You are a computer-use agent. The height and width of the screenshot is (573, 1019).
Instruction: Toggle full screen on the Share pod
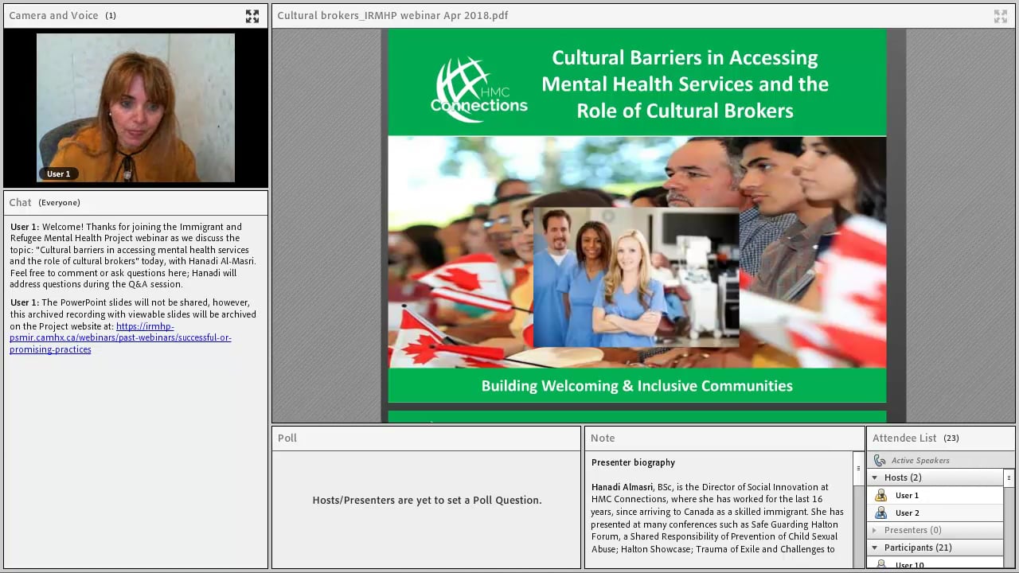[x=1001, y=16]
